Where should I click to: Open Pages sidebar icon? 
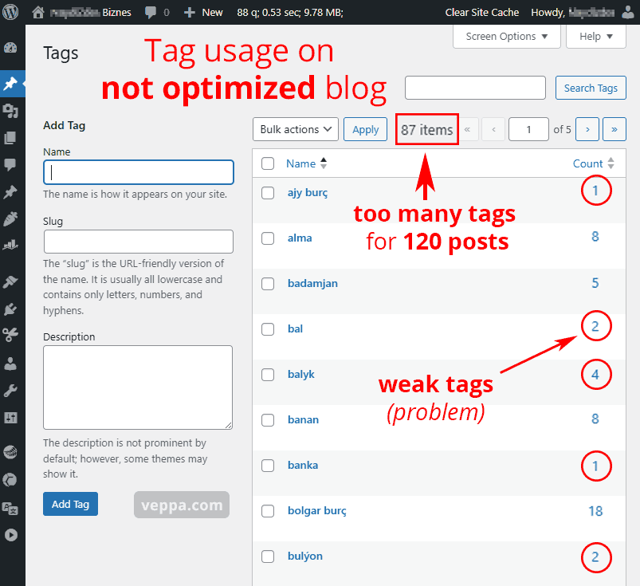click(x=10, y=138)
